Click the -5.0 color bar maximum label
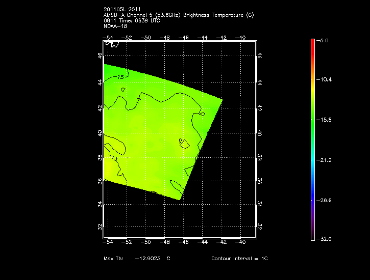Viewport: 370px width, 280px height. pos(324,40)
